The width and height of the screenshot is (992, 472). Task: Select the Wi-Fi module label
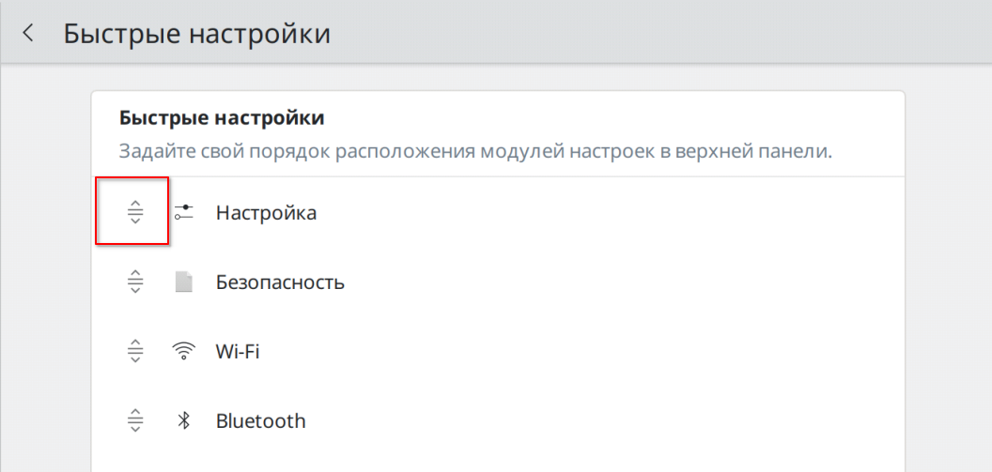238,352
